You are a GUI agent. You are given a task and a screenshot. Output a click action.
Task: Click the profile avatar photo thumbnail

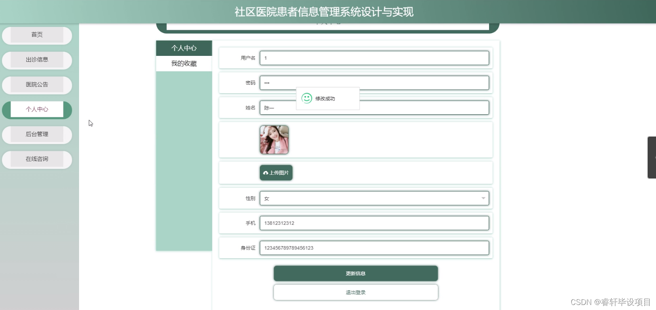[274, 139]
